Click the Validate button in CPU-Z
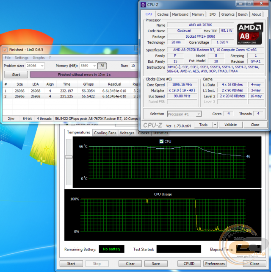 (230, 125)
